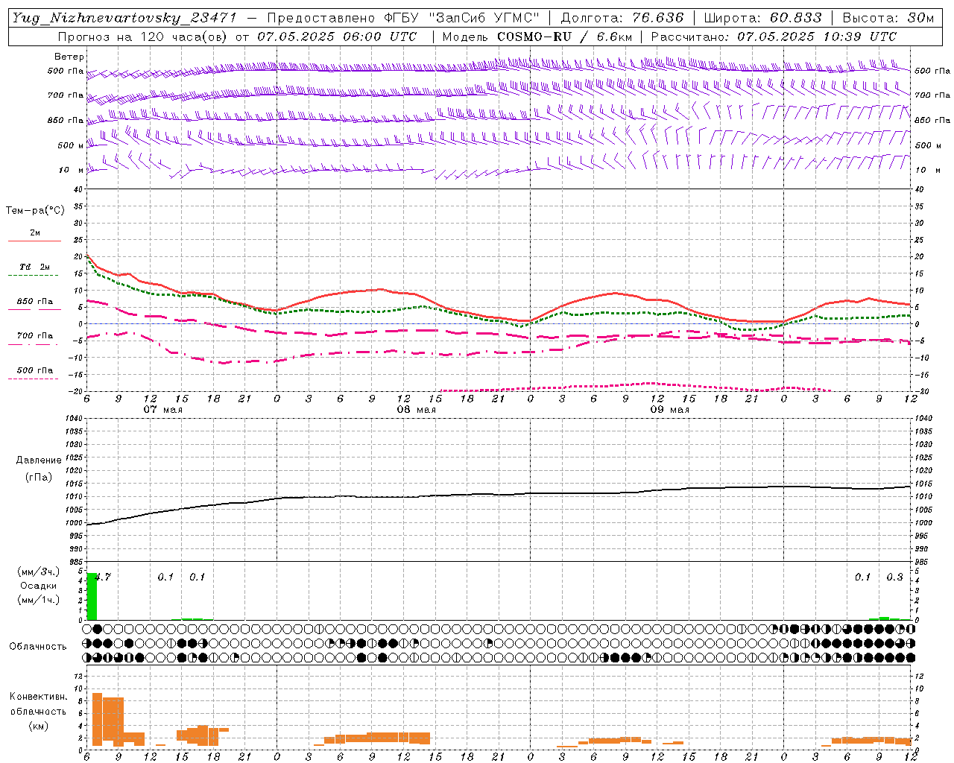The image size is (954, 763).
Task: Click the (мм/1ч.) precipitation unit label
Action: tap(39, 600)
